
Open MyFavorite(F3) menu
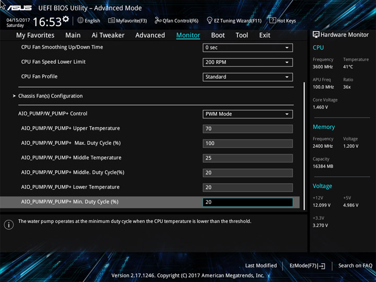(x=127, y=20)
